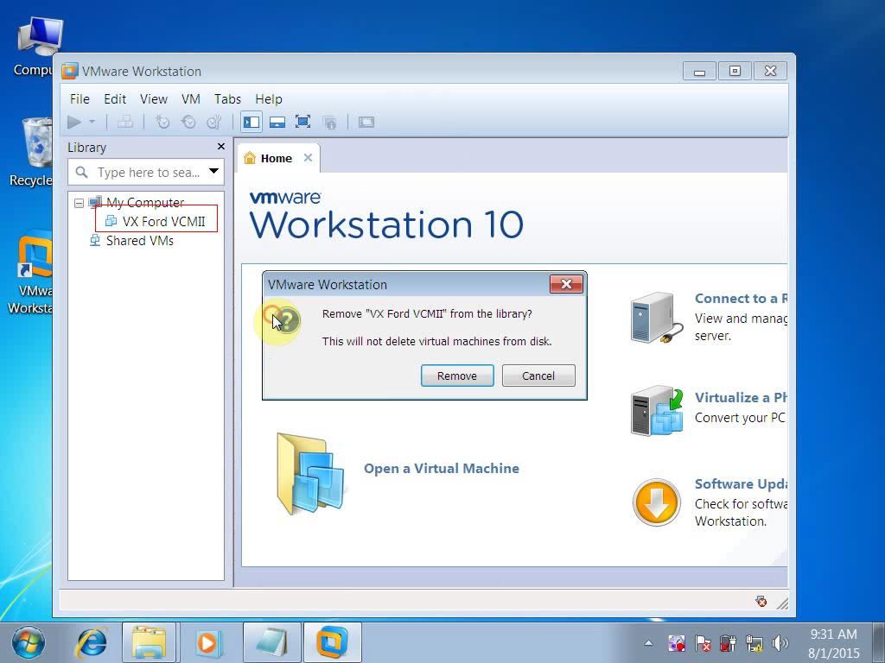Toggle the thumbnail bar view icon
Viewport: 885px width, 663px height.
click(277, 122)
